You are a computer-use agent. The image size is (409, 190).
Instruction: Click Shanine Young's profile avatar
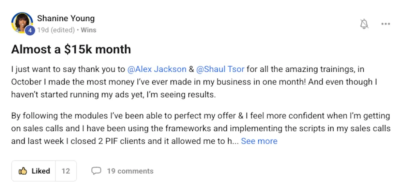point(21,22)
